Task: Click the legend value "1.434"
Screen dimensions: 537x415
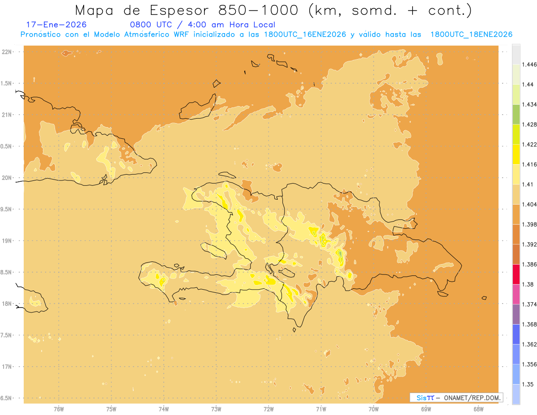Action: pyautogui.click(x=529, y=105)
